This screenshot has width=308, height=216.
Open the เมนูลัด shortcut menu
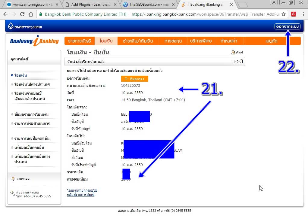[x=272, y=41]
